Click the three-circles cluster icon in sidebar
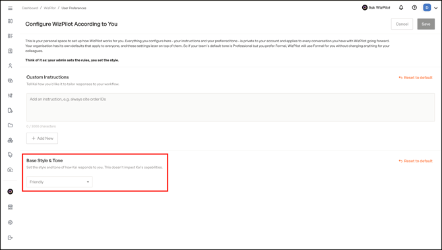 click(10, 140)
